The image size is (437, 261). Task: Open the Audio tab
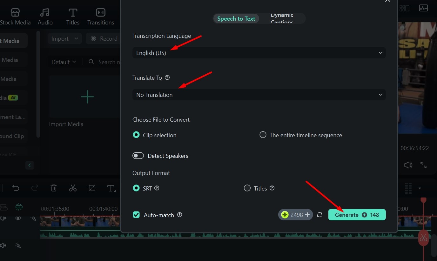(x=45, y=17)
